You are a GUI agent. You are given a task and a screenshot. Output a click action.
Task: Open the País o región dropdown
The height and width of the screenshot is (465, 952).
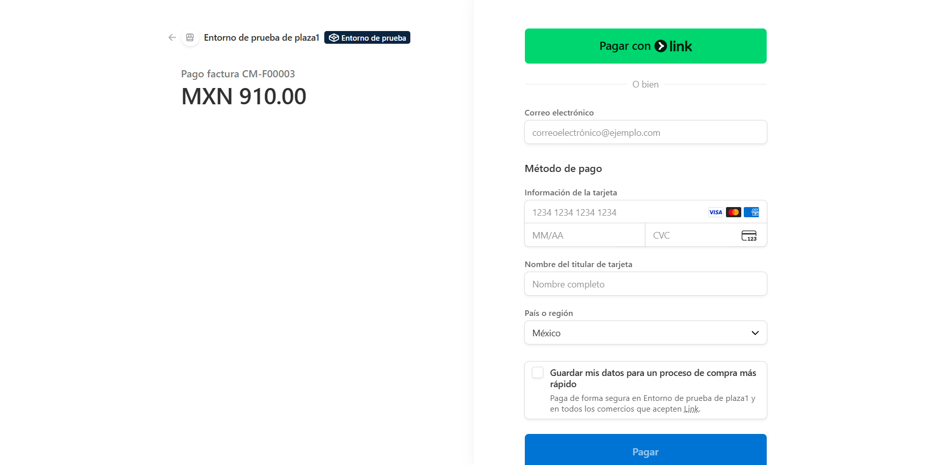645,333
